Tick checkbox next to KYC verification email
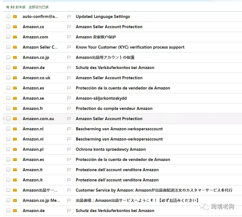Image resolution: width=242 pixels, height=217 pixels. tap(8, 47)
